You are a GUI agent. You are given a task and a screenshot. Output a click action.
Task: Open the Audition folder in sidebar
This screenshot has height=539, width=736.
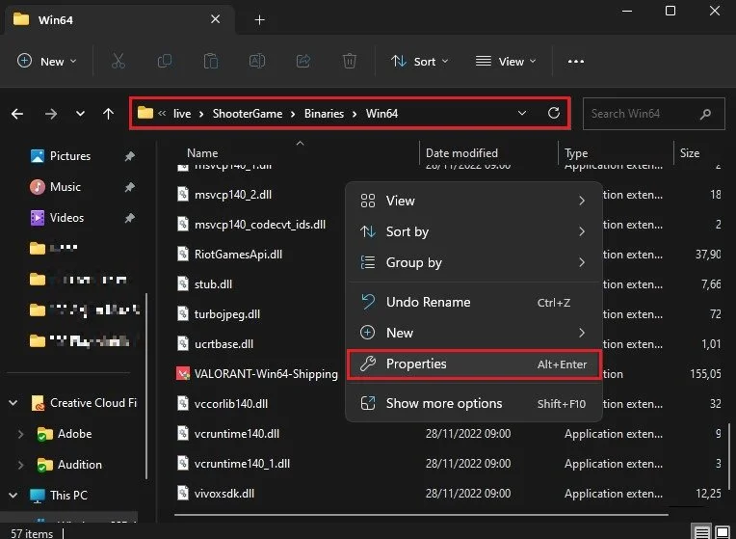pyautogui.click(x=79, y=465)
